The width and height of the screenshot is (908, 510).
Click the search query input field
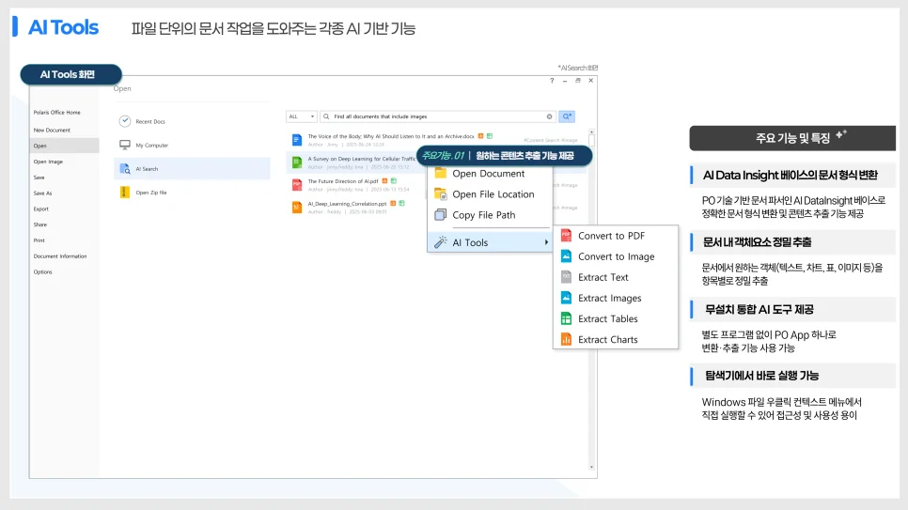point(438,116)
